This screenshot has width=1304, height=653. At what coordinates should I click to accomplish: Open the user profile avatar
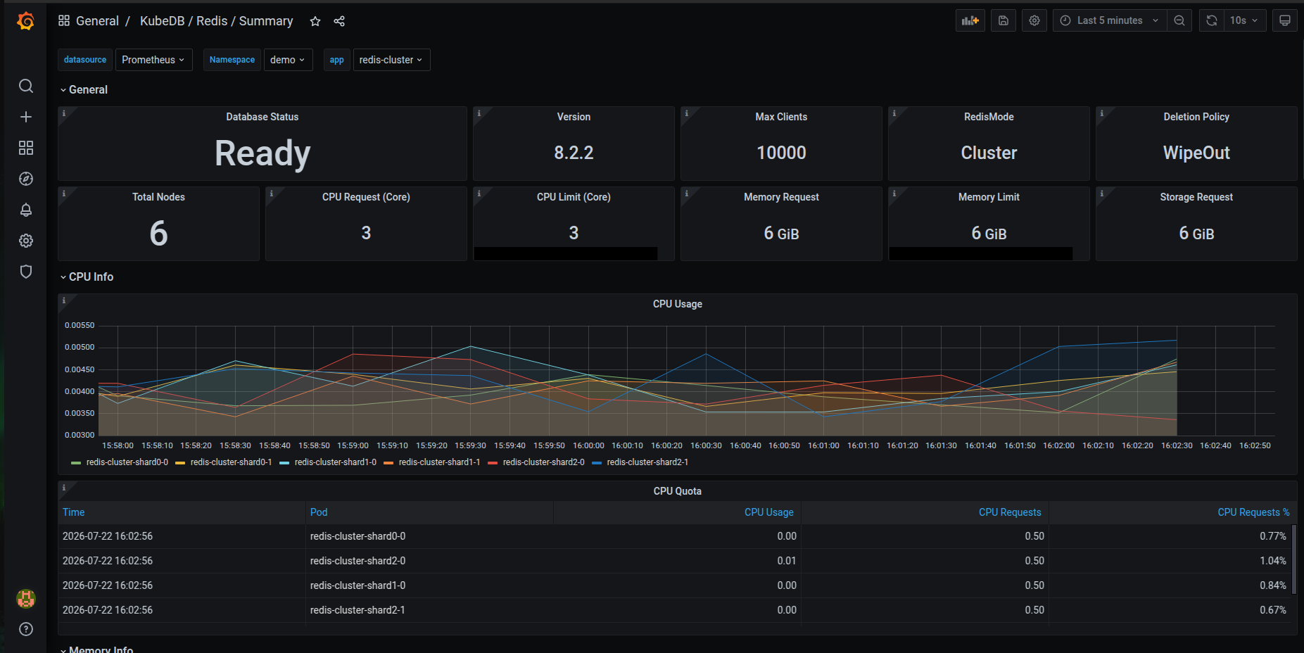tap(26, 599)
